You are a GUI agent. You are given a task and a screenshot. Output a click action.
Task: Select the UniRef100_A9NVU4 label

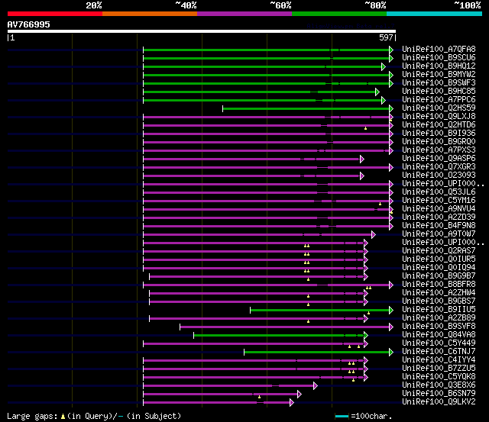tap(439, 209)
